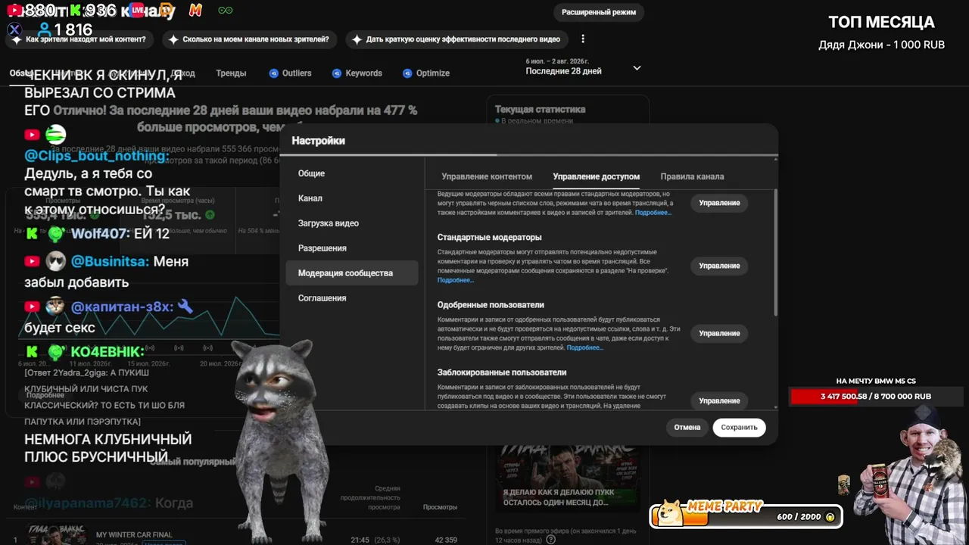Switch to the Outliers analytics tab
This screenshot has height=545, width=969.
(x=291, y=73)
